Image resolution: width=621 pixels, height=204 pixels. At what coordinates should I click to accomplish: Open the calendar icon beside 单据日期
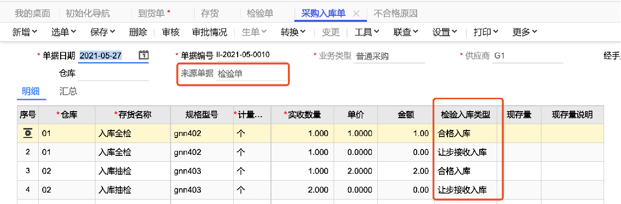[x=143, y=55]
